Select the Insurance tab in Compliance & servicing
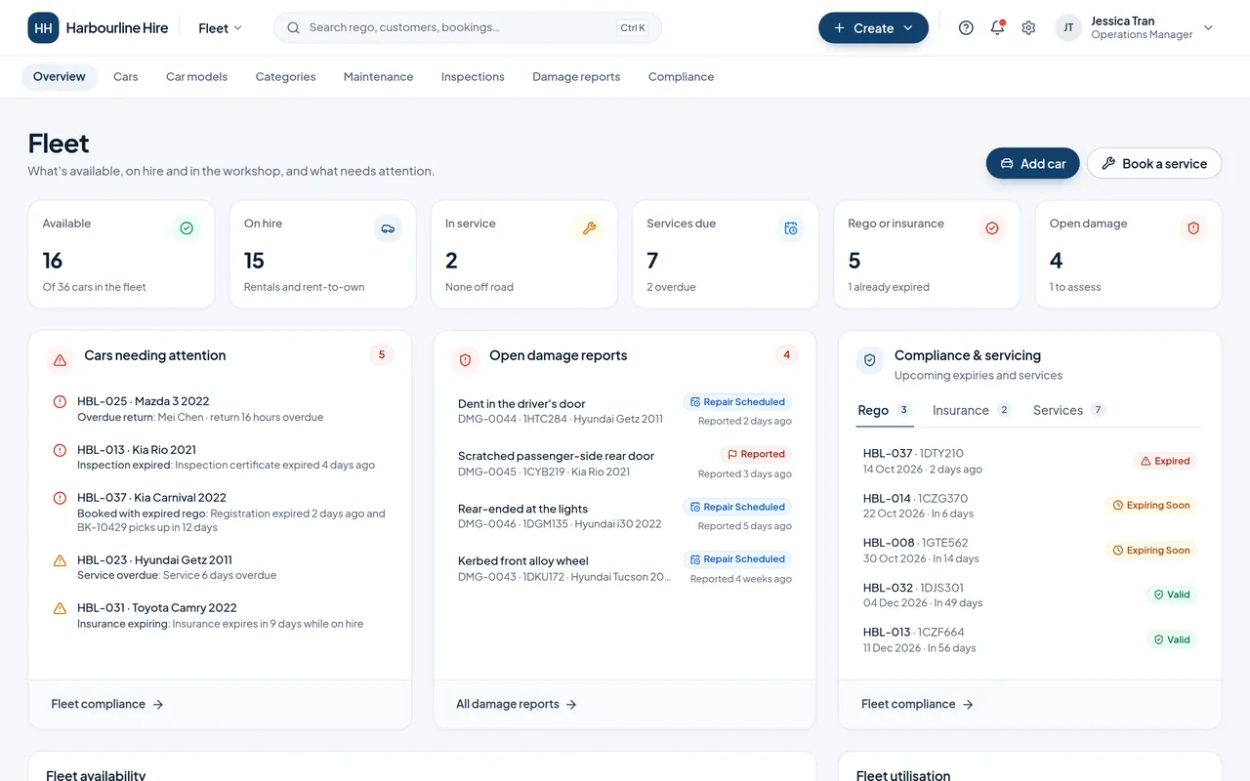 [x=972, y=411]
